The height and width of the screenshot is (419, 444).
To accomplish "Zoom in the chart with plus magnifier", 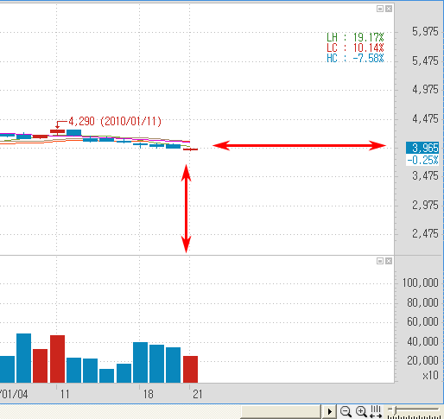I will [x=361, y=411].
